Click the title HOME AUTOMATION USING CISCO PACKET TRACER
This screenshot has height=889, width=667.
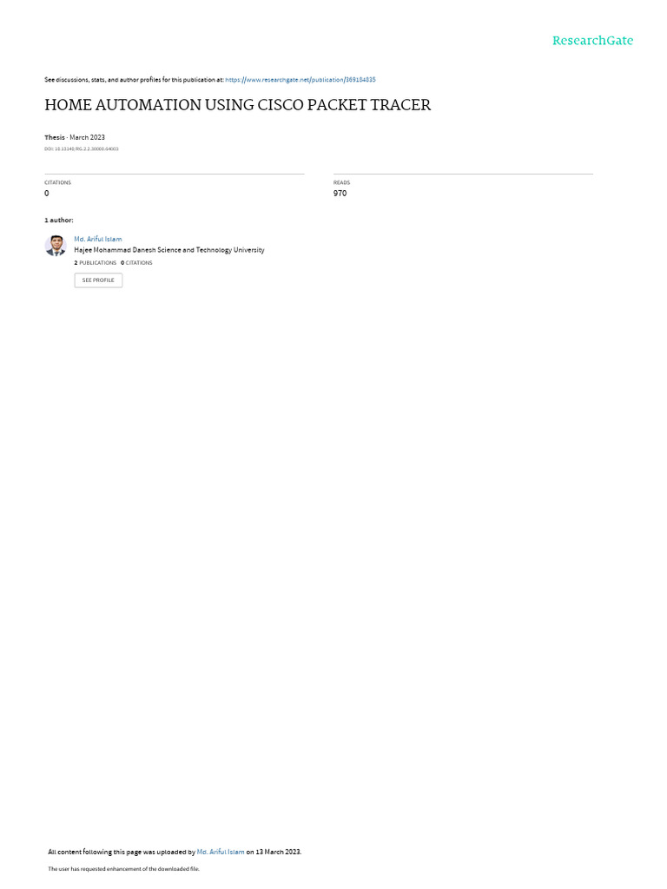click(x=238, y=105)
